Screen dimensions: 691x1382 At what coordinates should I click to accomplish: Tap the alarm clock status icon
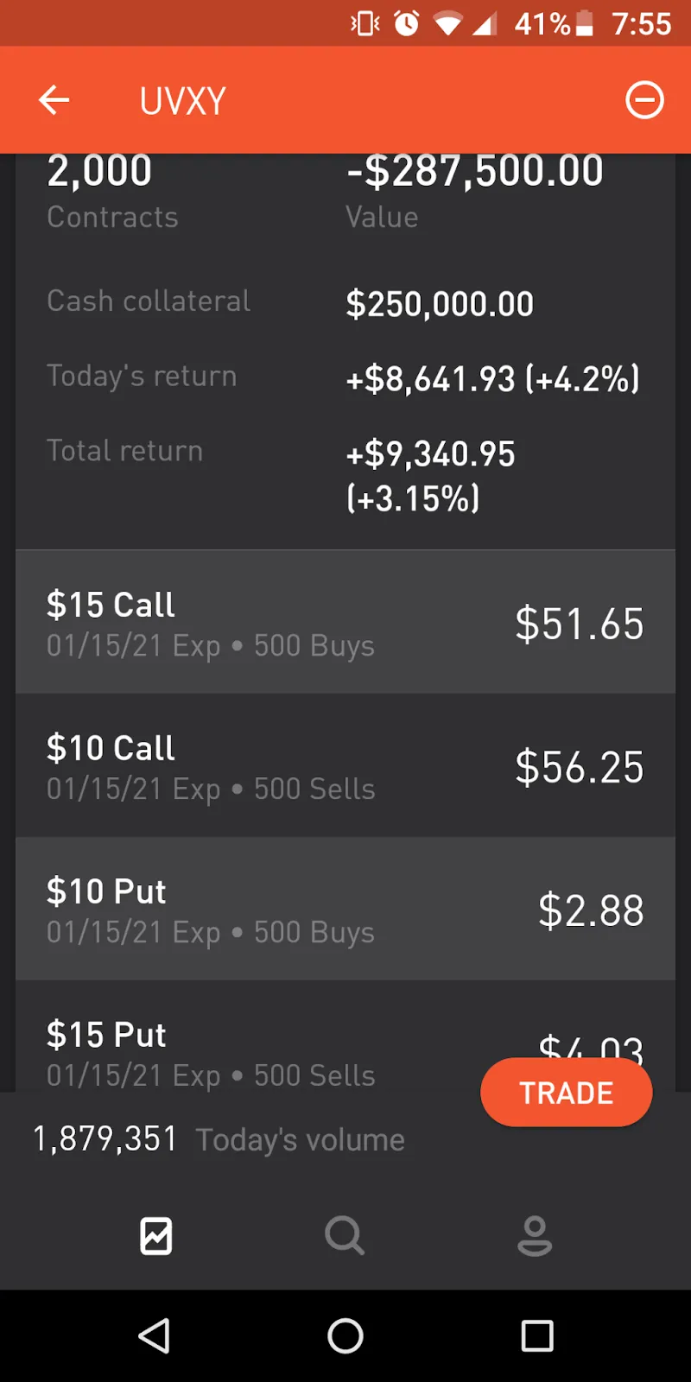(407, 23)
